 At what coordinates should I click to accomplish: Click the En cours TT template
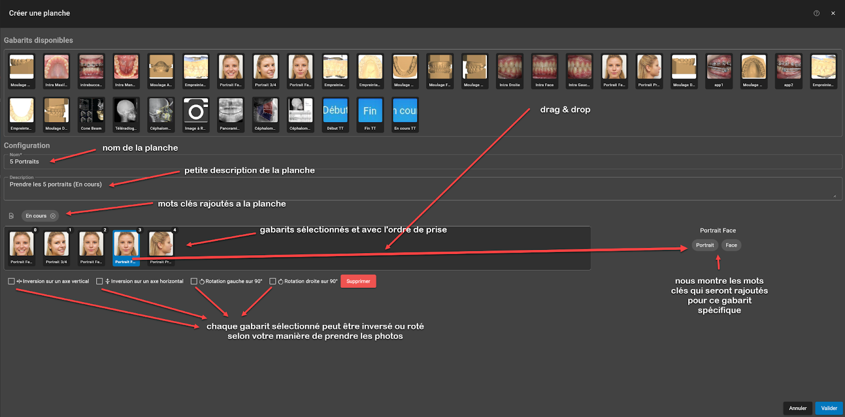click(x=405, y=114)
